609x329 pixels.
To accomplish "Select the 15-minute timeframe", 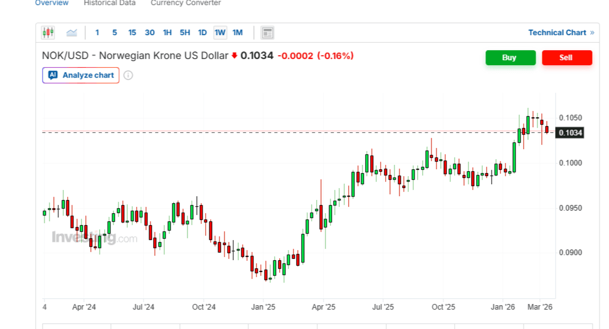I will pos(132,33).
